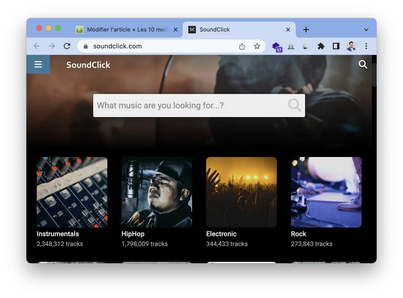Click the search magnifier in site header
Screen dimensions: 403x298
point(363,64)
